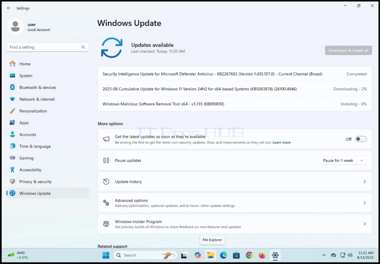This screenshot has height=264, width=380.
Task: Select Gaming in sidebar
Action: click(x=47, y=158)
